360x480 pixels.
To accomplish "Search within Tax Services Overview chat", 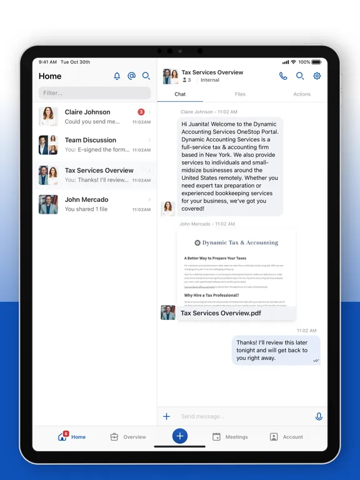I will (300, 76).
